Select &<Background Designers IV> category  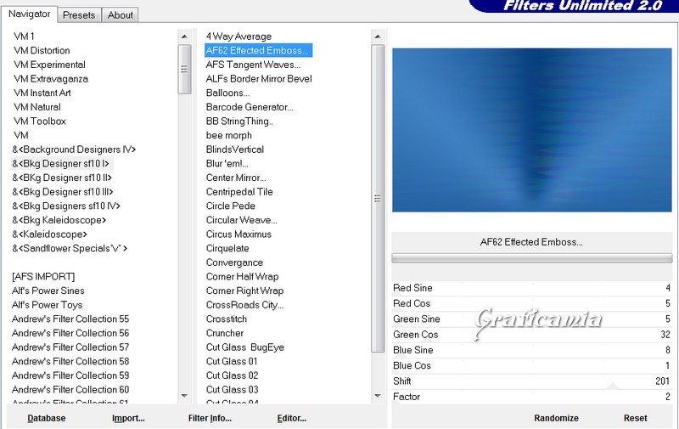tap(74, 150)
